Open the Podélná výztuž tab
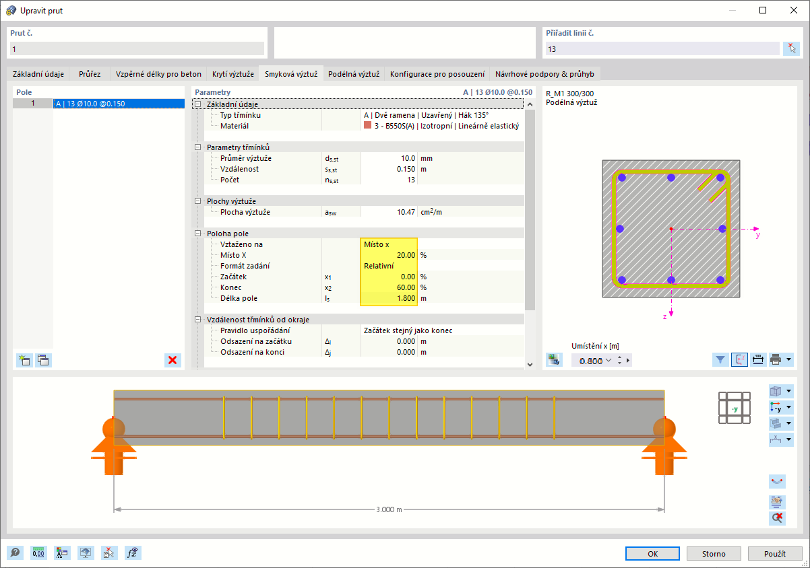The width and height of the screenshot is (810, 568). pyautogui.click(x=354, y=74)
